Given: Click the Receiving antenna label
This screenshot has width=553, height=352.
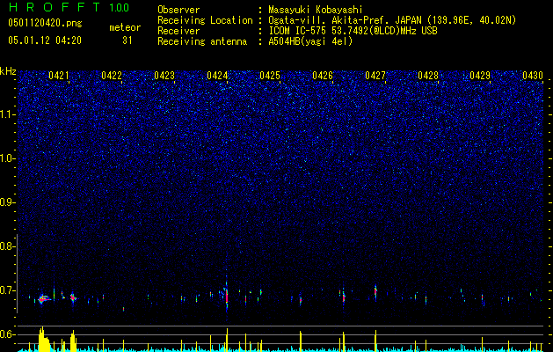Looking at the screenshot, I should [x=202, y=41].
